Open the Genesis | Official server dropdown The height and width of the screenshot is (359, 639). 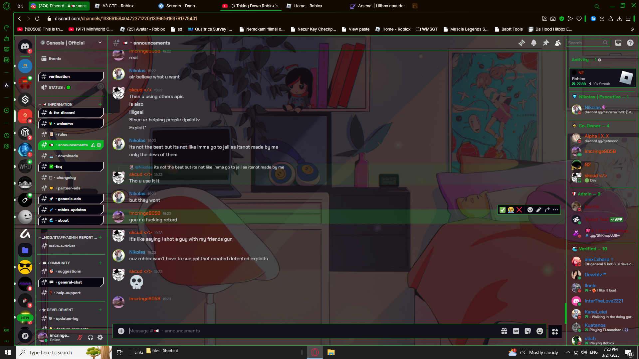click(100, 43)
